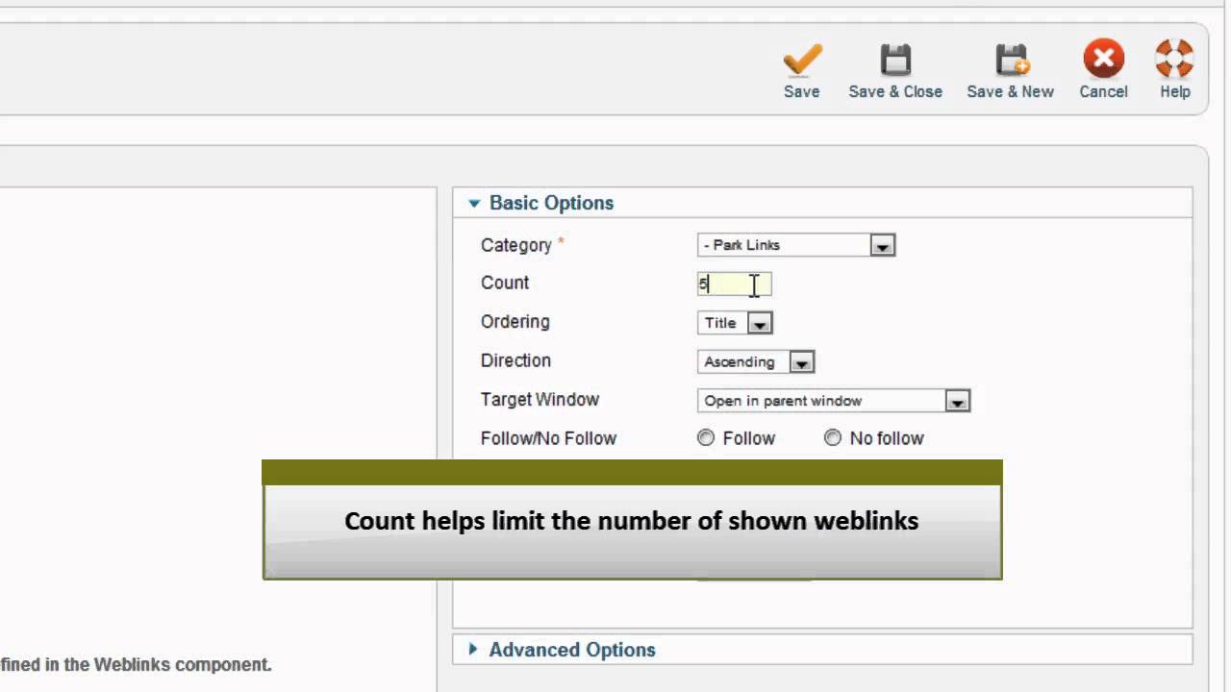The image size is (1231, 692).
Task: Select the No follow radio button
Action: coord(833,438)
